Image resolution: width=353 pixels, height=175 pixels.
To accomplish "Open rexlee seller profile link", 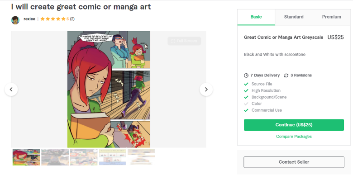I will click(x=29, y=19).
